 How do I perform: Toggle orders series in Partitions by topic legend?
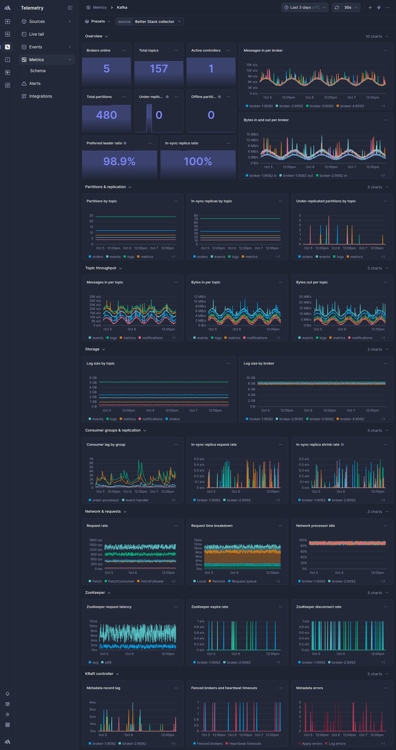96,257
